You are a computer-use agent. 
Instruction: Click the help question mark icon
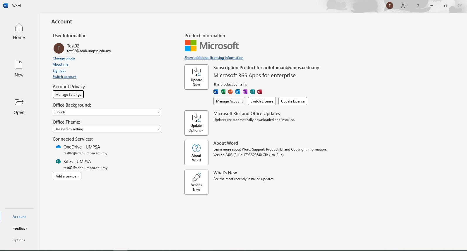[418, 6]
